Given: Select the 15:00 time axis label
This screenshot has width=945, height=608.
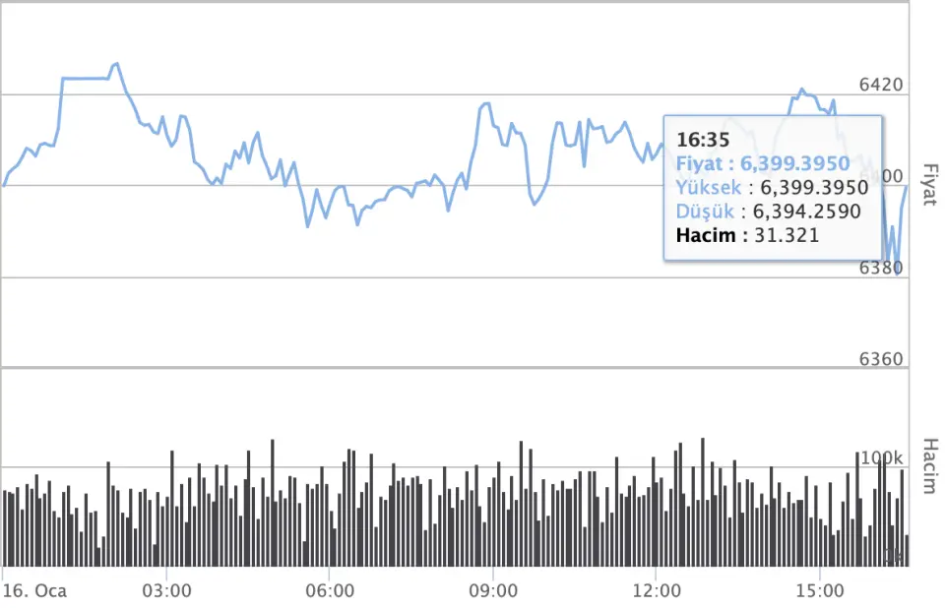Looking at the screenshot, I should 820,591.
